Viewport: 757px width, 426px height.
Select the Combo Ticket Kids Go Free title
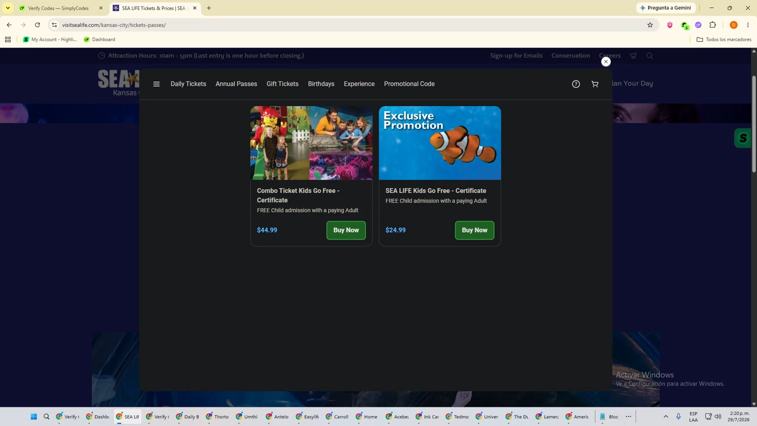pos(298,195)
